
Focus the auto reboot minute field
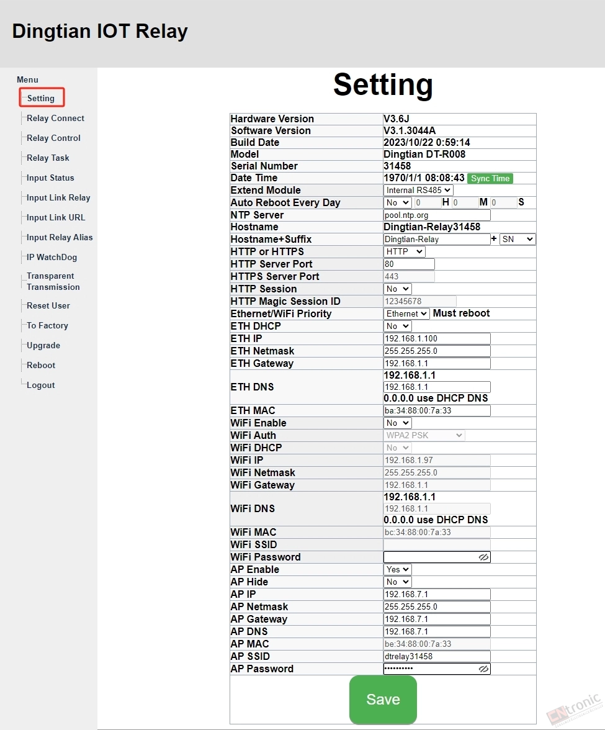(465, 202)
